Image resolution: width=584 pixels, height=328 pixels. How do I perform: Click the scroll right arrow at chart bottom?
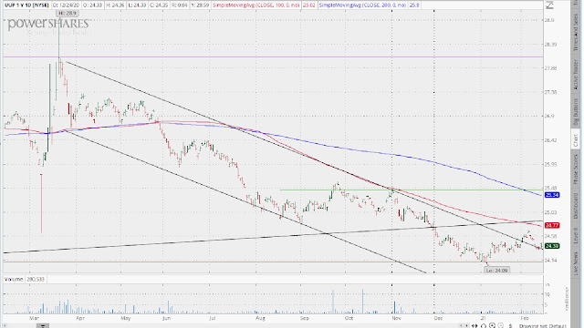[x=466, y=326]
